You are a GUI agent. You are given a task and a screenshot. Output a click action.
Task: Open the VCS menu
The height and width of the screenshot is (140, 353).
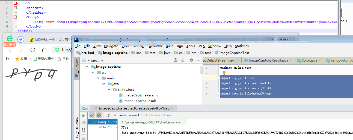pos(202,46)
